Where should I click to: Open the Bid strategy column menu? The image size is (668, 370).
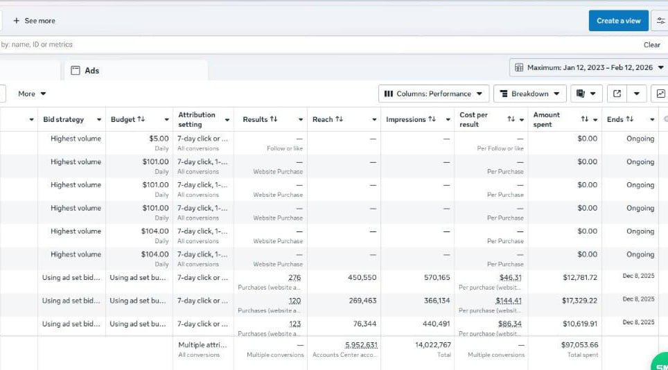[x=99, y=120]
